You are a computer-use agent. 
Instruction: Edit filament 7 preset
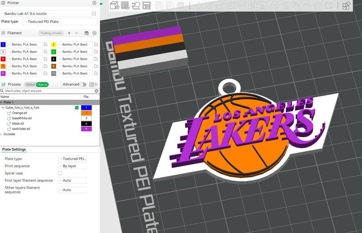coord(46,66)
